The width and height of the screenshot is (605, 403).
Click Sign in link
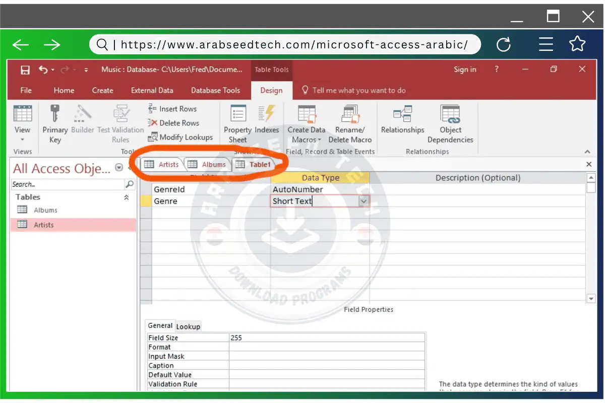464,70
